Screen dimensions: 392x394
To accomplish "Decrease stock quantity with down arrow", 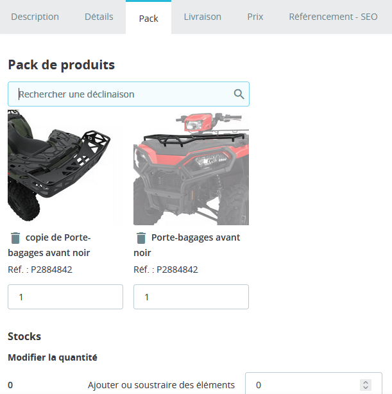I will tap(366, 388).
